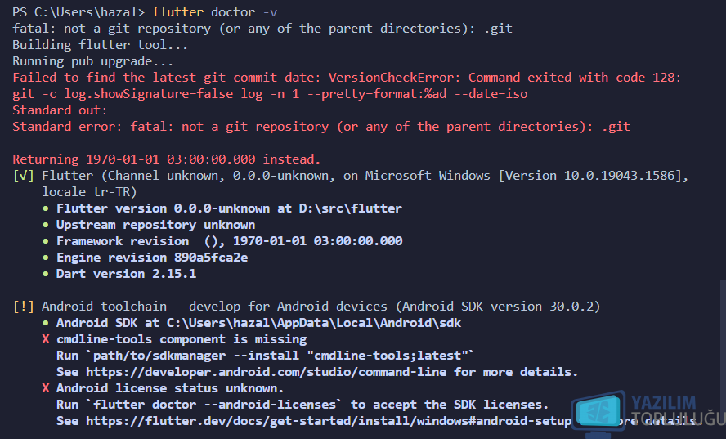Viewport: 726px width, 439px height.
Task: Click the red X before cmdline-tools missing
Action: point(46,339)
